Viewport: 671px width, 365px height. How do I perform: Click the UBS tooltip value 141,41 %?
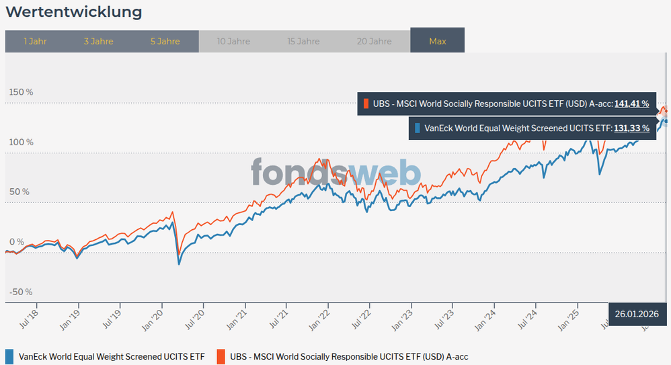[x=631, y=104]
